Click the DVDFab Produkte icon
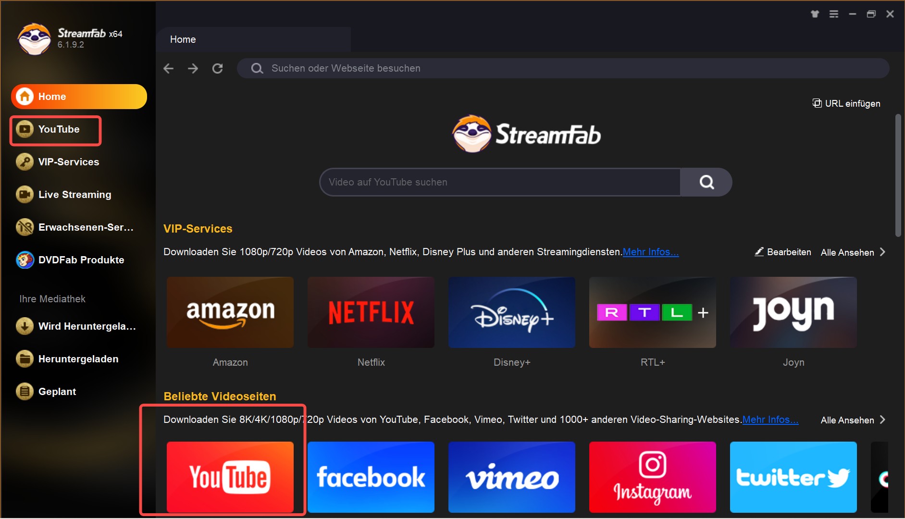905x519 pixels. pyautogui.click(x=25, y=260)
